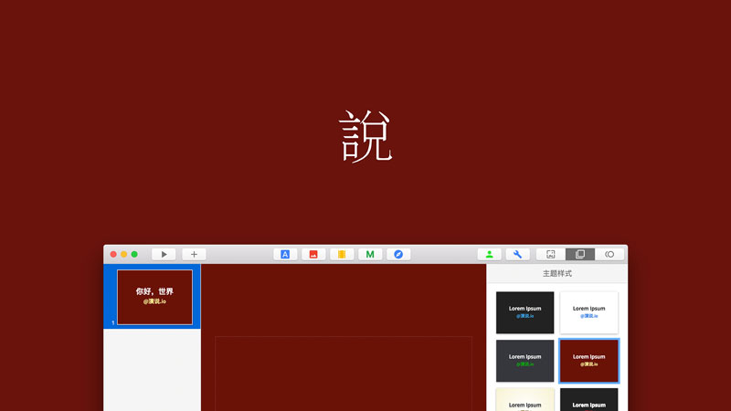Open the blue wrench settings icon
The width and height of the screenshot is (731, 411).
coord(518,254)
